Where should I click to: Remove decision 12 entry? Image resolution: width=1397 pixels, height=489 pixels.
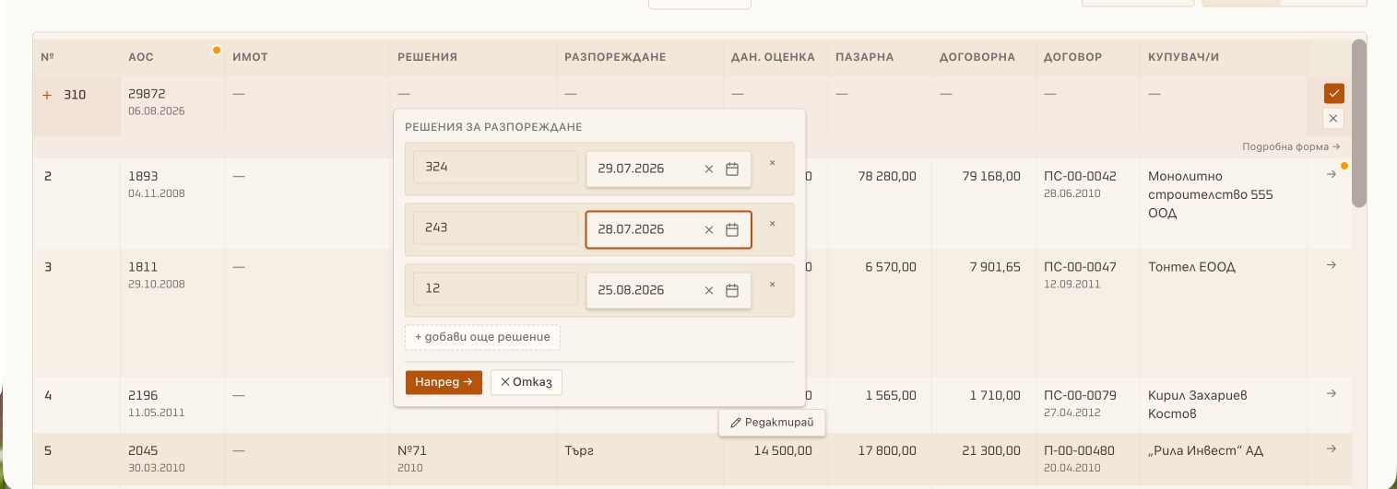(772, 285)
